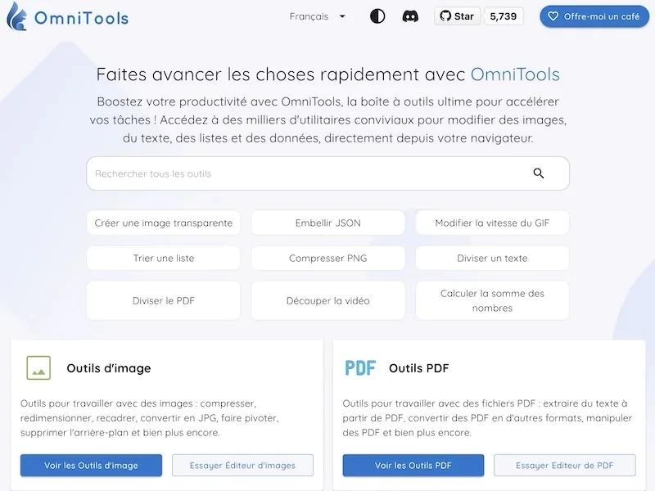Open Créer une image transparente
Image resolution: width=655 pixels, height=491 pixels.
pyautogui.click(x=163, y=223)
